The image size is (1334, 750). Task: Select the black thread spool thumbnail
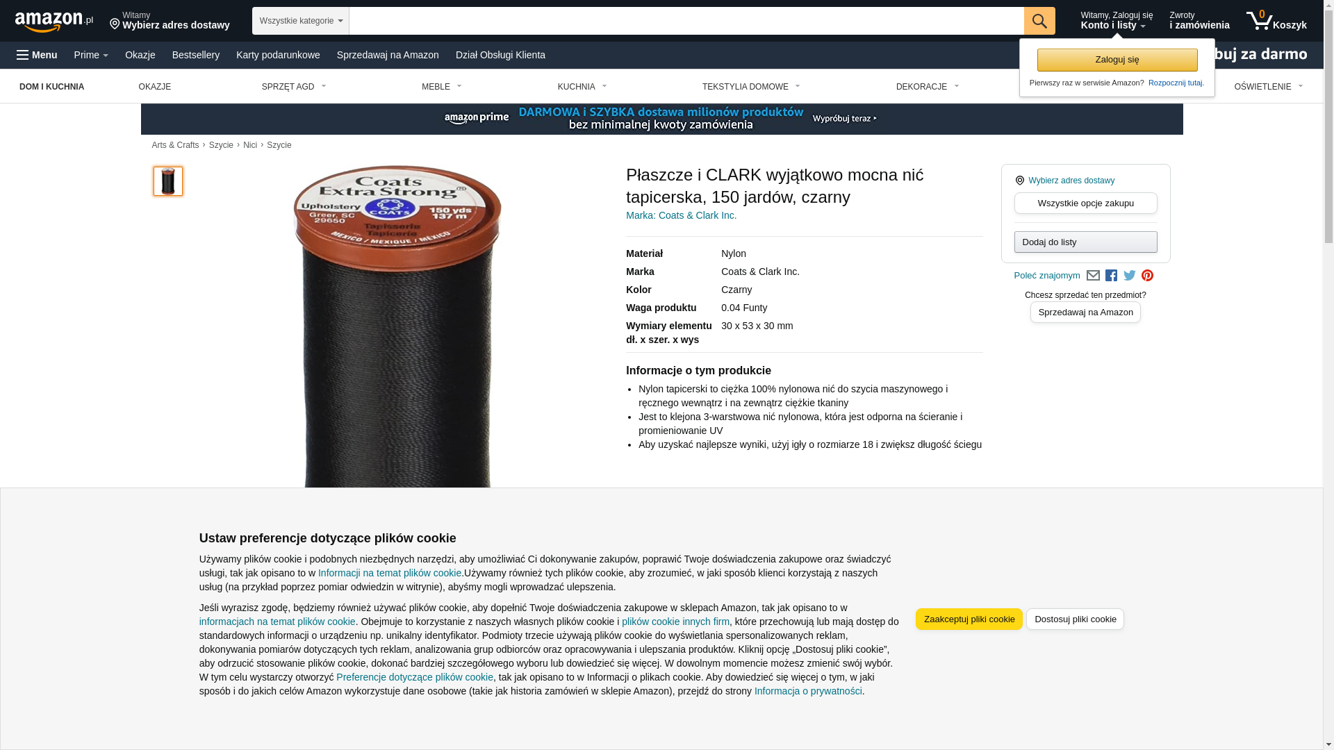click(168, 181)
